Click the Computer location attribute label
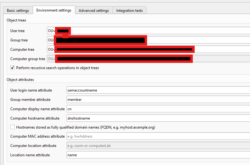 click(x=33, y=146)
